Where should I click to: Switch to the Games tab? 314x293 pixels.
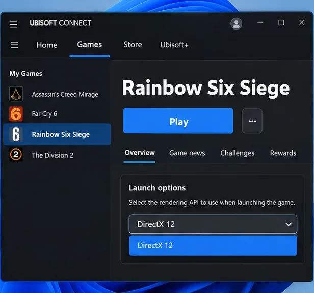(90, 45)
